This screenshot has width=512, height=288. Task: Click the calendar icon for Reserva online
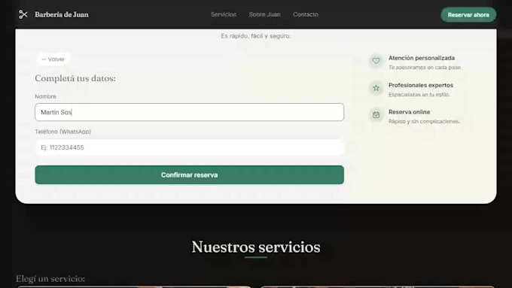click(376, 115)
